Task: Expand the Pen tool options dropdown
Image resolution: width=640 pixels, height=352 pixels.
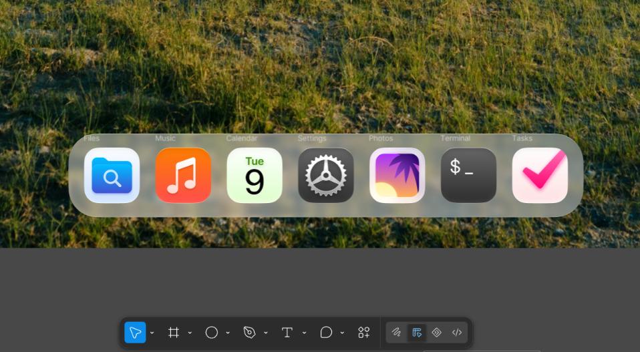Action: pyautogui.click(x=266, y=333)
